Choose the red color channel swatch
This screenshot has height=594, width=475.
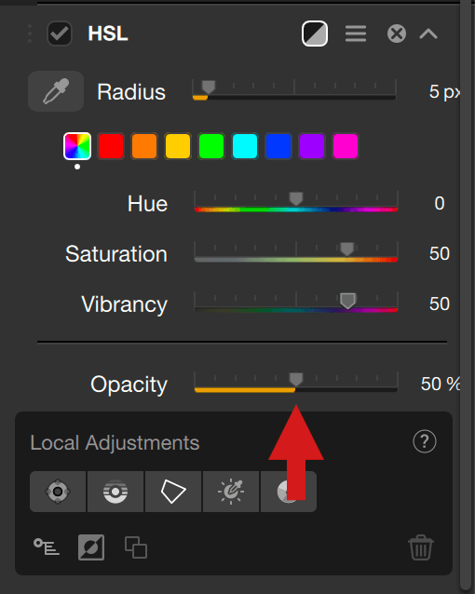[x=111, y=146]
